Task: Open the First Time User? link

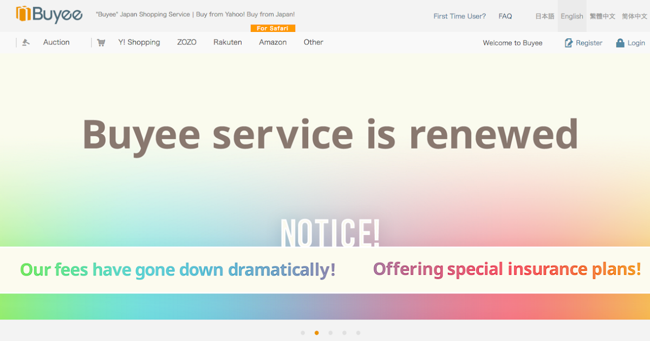Action: coord(460,16)
